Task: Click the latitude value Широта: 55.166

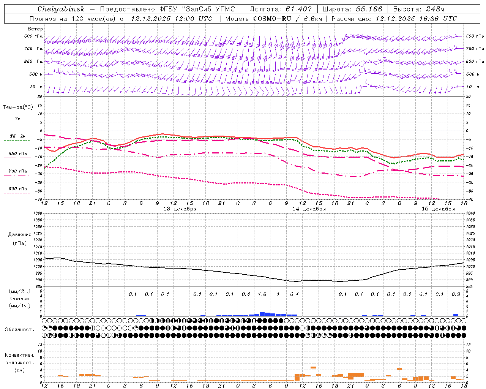Action: (352, 9)
